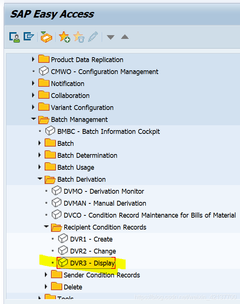This screenshot has height=304, width=240.
Task: Expand the Variant Configuration node
Action: pyautogui.click(x=33, y=107)
